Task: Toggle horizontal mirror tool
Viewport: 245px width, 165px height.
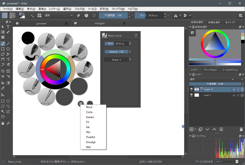Action: pos(175,15)
